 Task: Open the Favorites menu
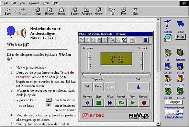(34, 3)
